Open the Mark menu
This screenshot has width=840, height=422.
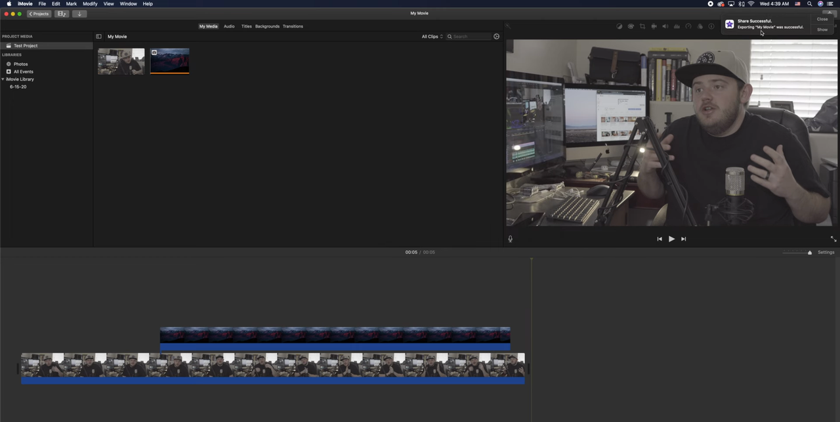(72, 4)
